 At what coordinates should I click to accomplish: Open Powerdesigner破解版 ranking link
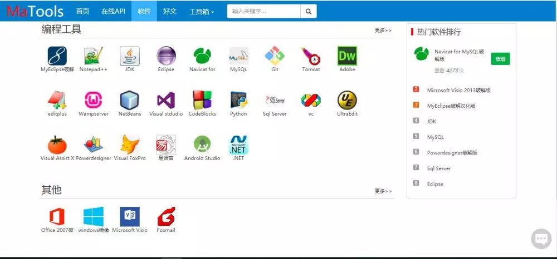pyautogui.click(x=452, y=153)
